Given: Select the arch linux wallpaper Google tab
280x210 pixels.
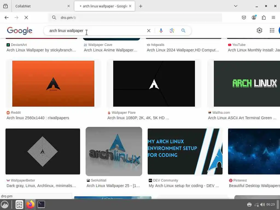Looking at the screenshot, I should tap(104, 6).
